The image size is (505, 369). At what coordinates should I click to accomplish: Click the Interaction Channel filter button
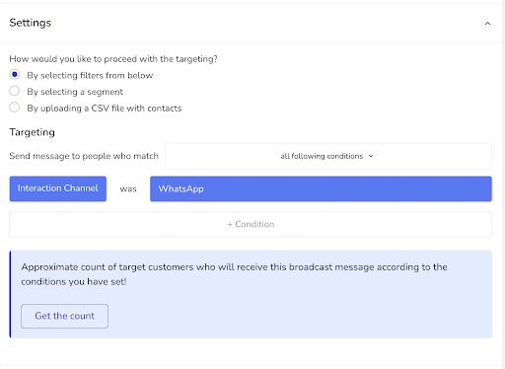tap(58, 188)
